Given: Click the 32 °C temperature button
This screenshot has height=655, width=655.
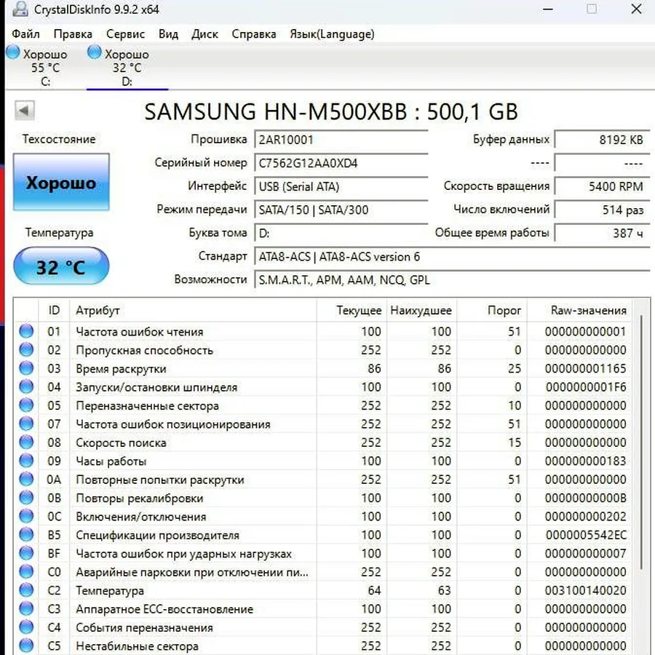Looking at the screenshot, I should (61, 266).
